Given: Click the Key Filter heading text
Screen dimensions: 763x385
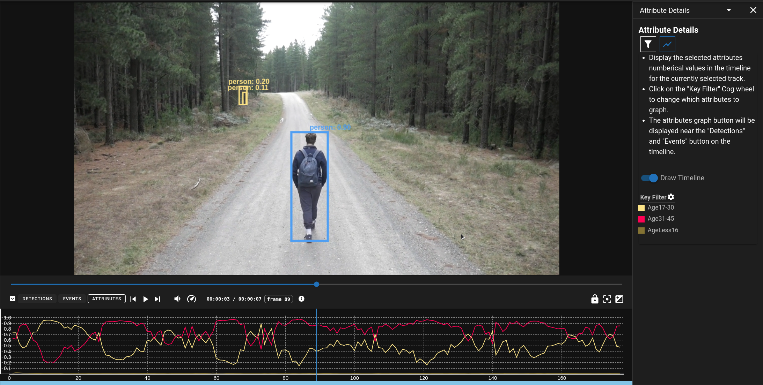Looking at the screenshot, I should pyautogui.click(x=653, y=197).
